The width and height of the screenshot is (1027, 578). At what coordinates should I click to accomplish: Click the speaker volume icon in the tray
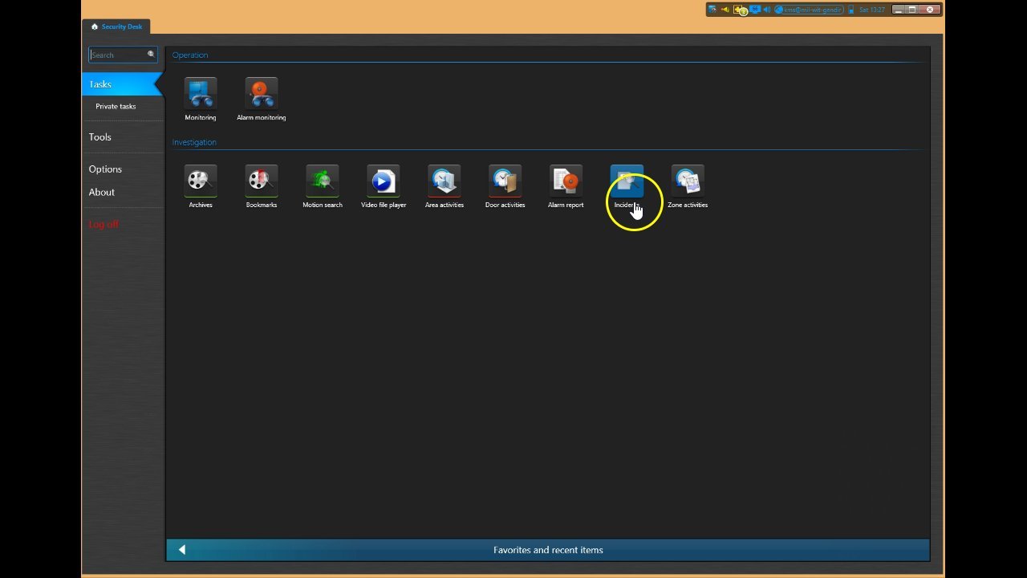(767, 10)
